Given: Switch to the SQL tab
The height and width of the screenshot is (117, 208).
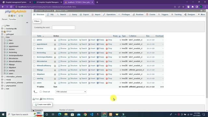Looking at the screenshot, I should point(50,14).
